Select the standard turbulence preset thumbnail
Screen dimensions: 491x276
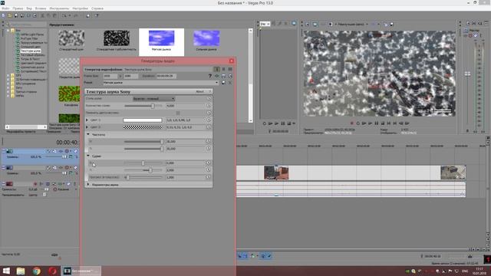tap(117, 38)
